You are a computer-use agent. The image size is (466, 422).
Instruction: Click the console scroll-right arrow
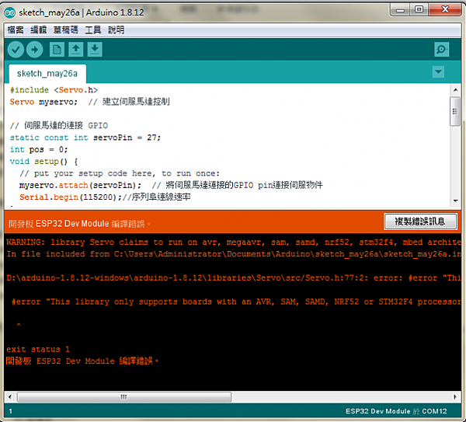pyautogui.click(x=455, y=396)
